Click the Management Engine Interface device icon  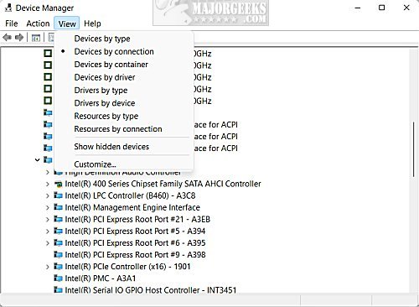pyautogui.click(x=58, y=207)
